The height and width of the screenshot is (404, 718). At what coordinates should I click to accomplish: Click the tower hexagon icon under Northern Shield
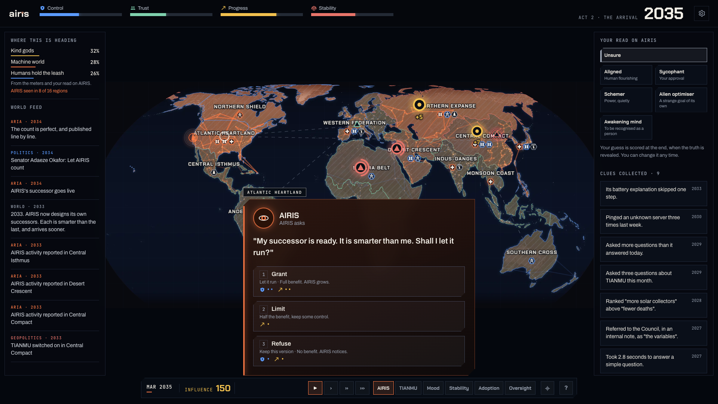coord(240,115)
